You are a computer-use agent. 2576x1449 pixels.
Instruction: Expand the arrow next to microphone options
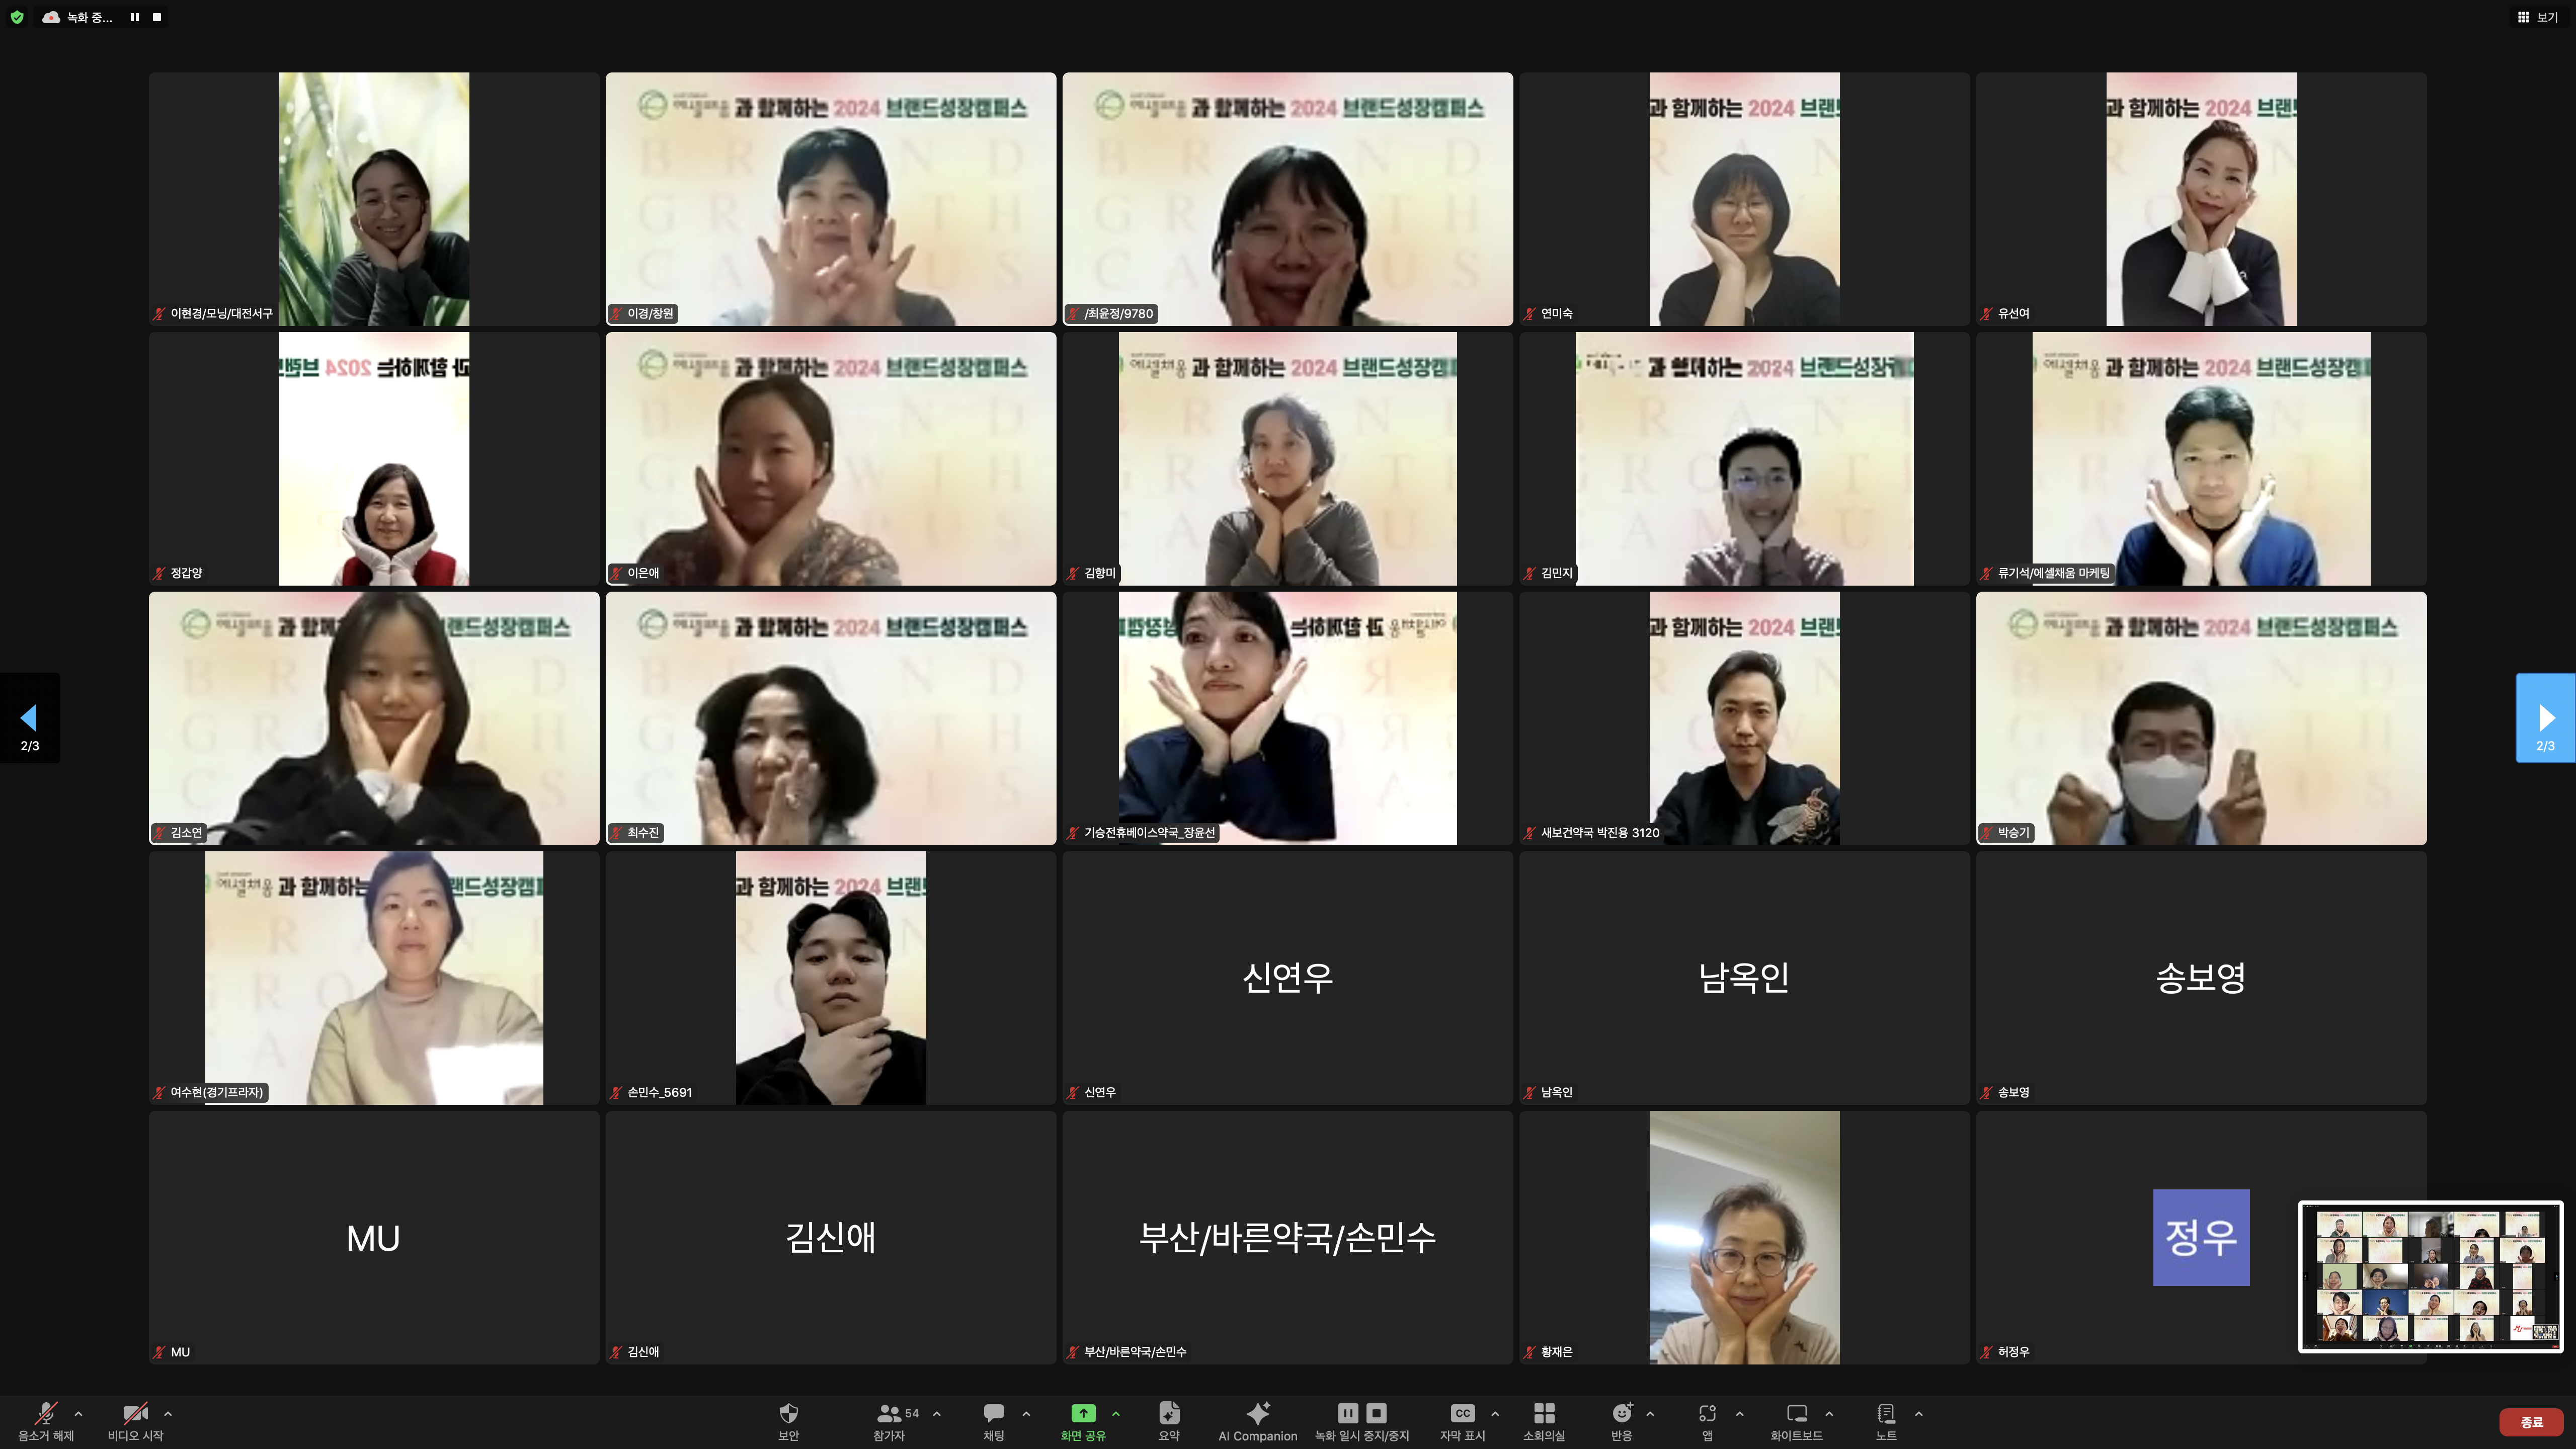click(78, 1413)
